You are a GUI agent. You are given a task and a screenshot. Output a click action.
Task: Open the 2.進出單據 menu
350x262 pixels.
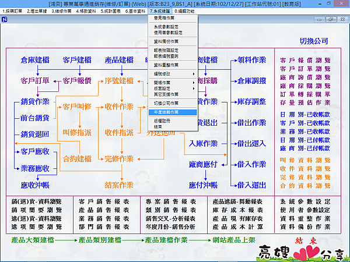[37, 11]
